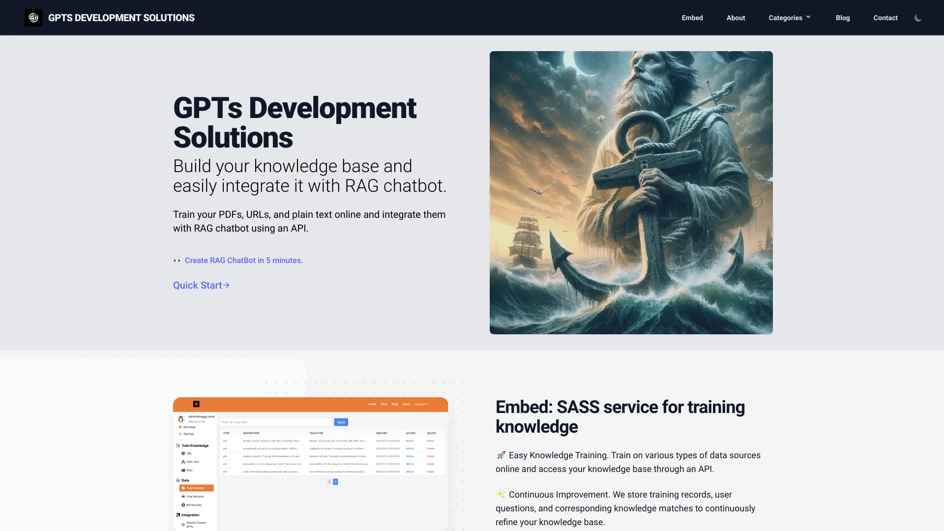944x531 pixels.
Task: Click the blue Apply button
Action: tap(341, 422)
